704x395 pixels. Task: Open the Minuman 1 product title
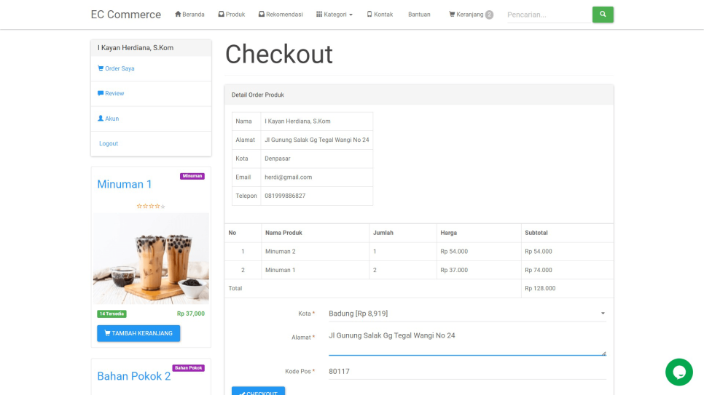coord(125,184)
